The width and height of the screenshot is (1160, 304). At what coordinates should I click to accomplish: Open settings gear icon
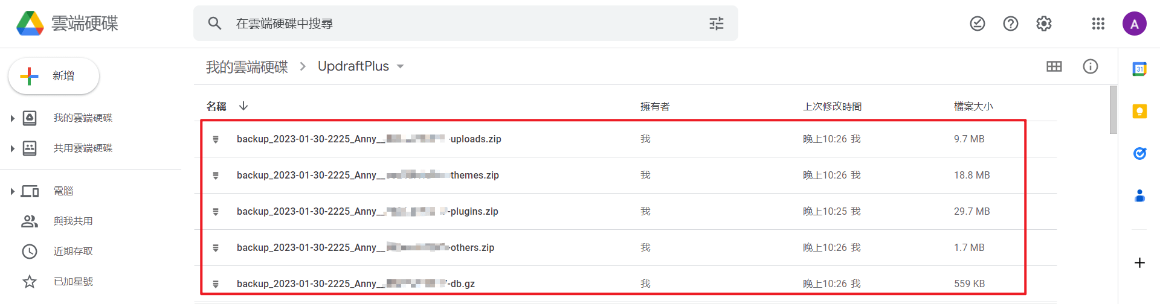coord(1044,24)
